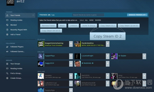The image size is (154, 92).
Task: Click the Copy Steam 32-bit ID button
Action: (129, 26)
